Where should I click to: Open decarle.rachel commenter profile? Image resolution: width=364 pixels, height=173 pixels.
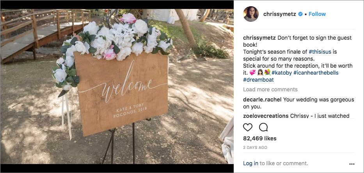click(x=262, y=100)
